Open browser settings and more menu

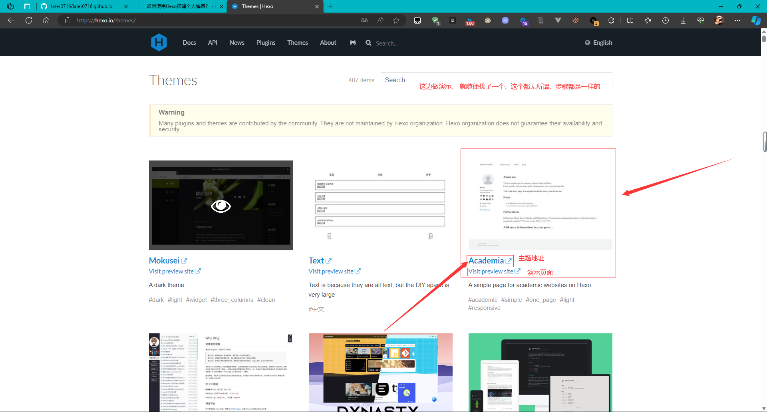coord(737,20)
